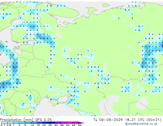Click the 45 mm legend color swatch

76,123
